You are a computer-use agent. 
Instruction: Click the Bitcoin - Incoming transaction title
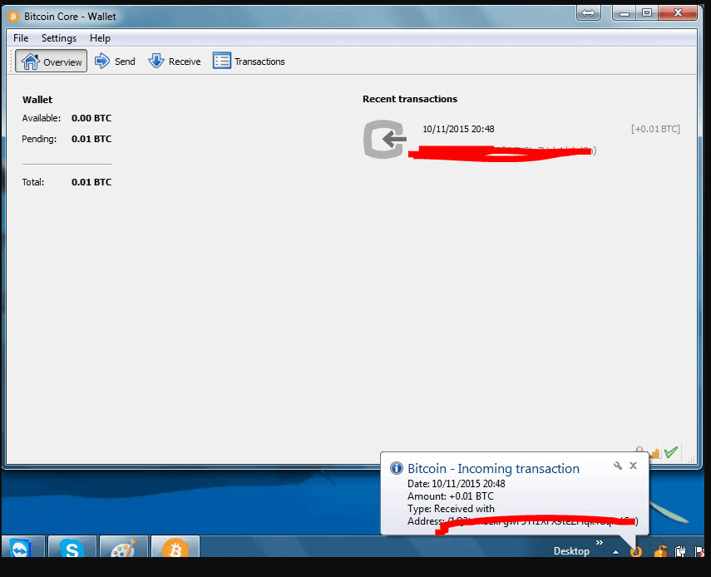coord(493,469)
